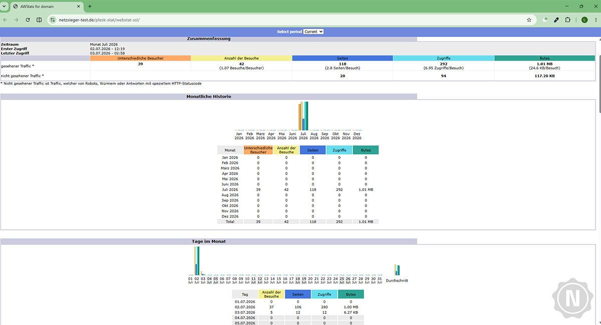Screen dimensions: 601x325
Task: Click the extension icon with green plus
Action: pos(545,20)
